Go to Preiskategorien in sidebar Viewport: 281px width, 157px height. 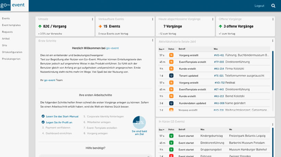tap(11, 59)
